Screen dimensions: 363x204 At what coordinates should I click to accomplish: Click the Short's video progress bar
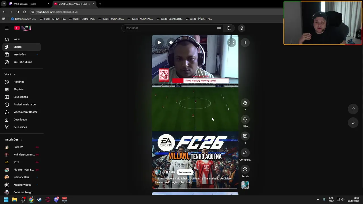coord(195,188)
